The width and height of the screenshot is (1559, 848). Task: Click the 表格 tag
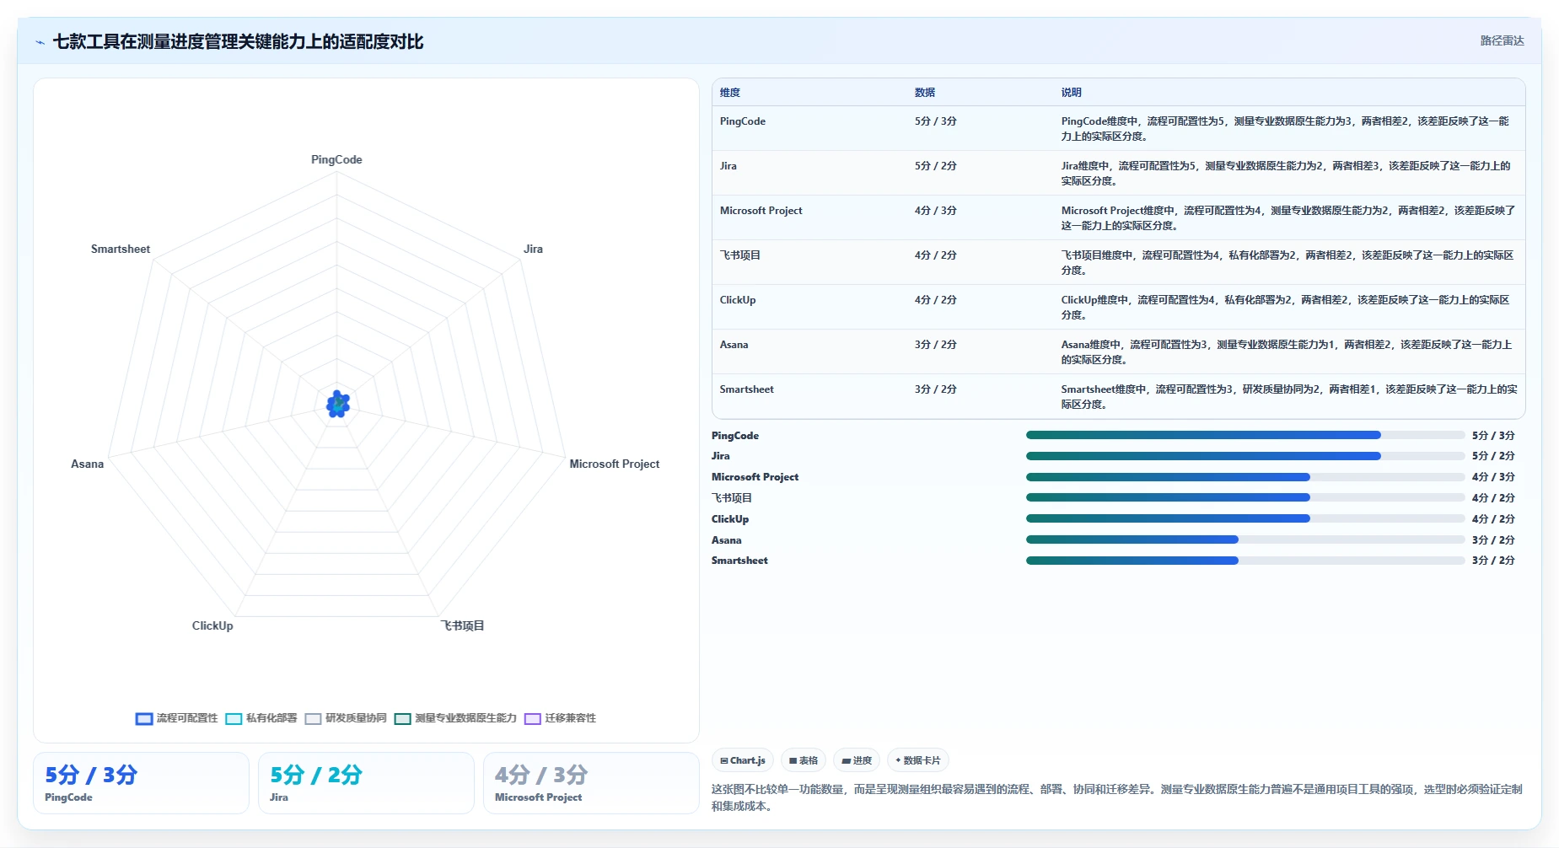804,760
